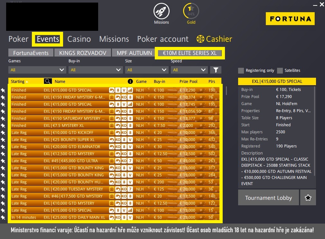Click the KO icon on the €25,000 GTD DAILY MAIN XL row
The image size is (325, 239).
tap(118, 217)
